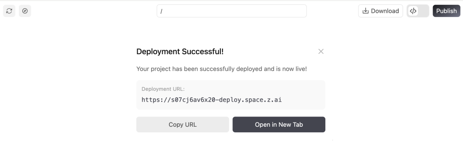The image size is (463, 160).
Task: Click the word 'Tab' on the dark button
Action: pyautogui.click(x=298, y=125)
